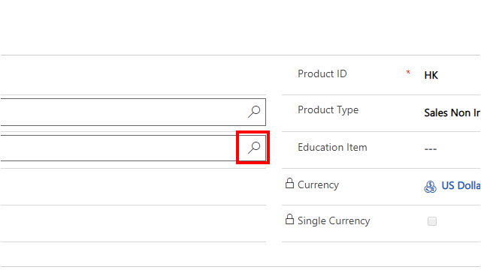Open the US Dollar currency link
The height and width of the screenshot is (270, 481).
point(461,185)
